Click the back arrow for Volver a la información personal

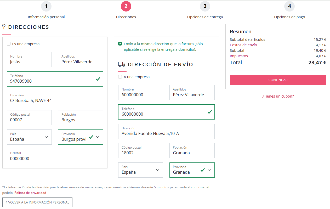point(7,202)
